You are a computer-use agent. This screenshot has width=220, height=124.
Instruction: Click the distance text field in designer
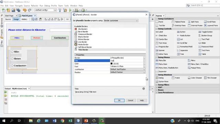click(60, 30)
